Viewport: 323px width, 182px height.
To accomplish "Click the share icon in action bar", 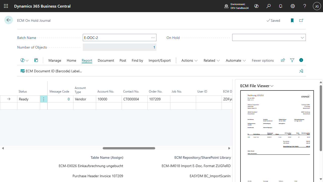I will (283, 60).
